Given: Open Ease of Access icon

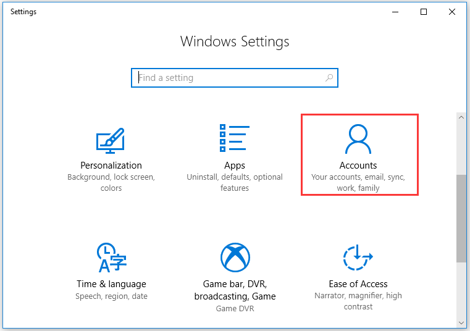Looking at the screenshot, I should (x=358, y=258).
